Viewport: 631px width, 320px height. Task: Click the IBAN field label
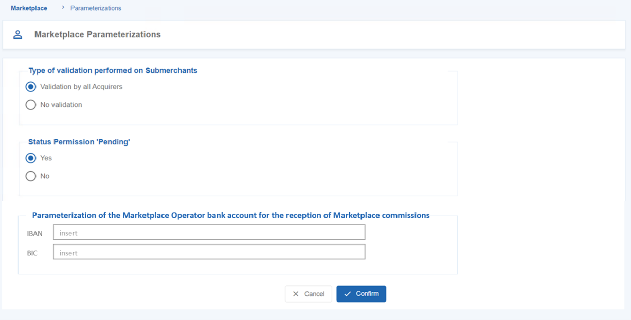34,233
